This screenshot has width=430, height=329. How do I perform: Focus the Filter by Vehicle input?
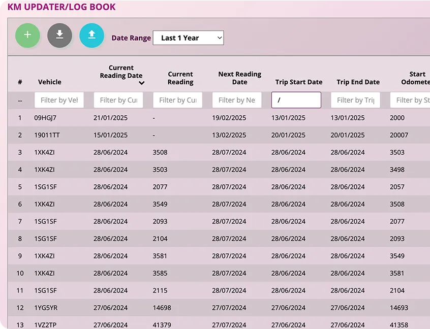(x=59, y=100)
